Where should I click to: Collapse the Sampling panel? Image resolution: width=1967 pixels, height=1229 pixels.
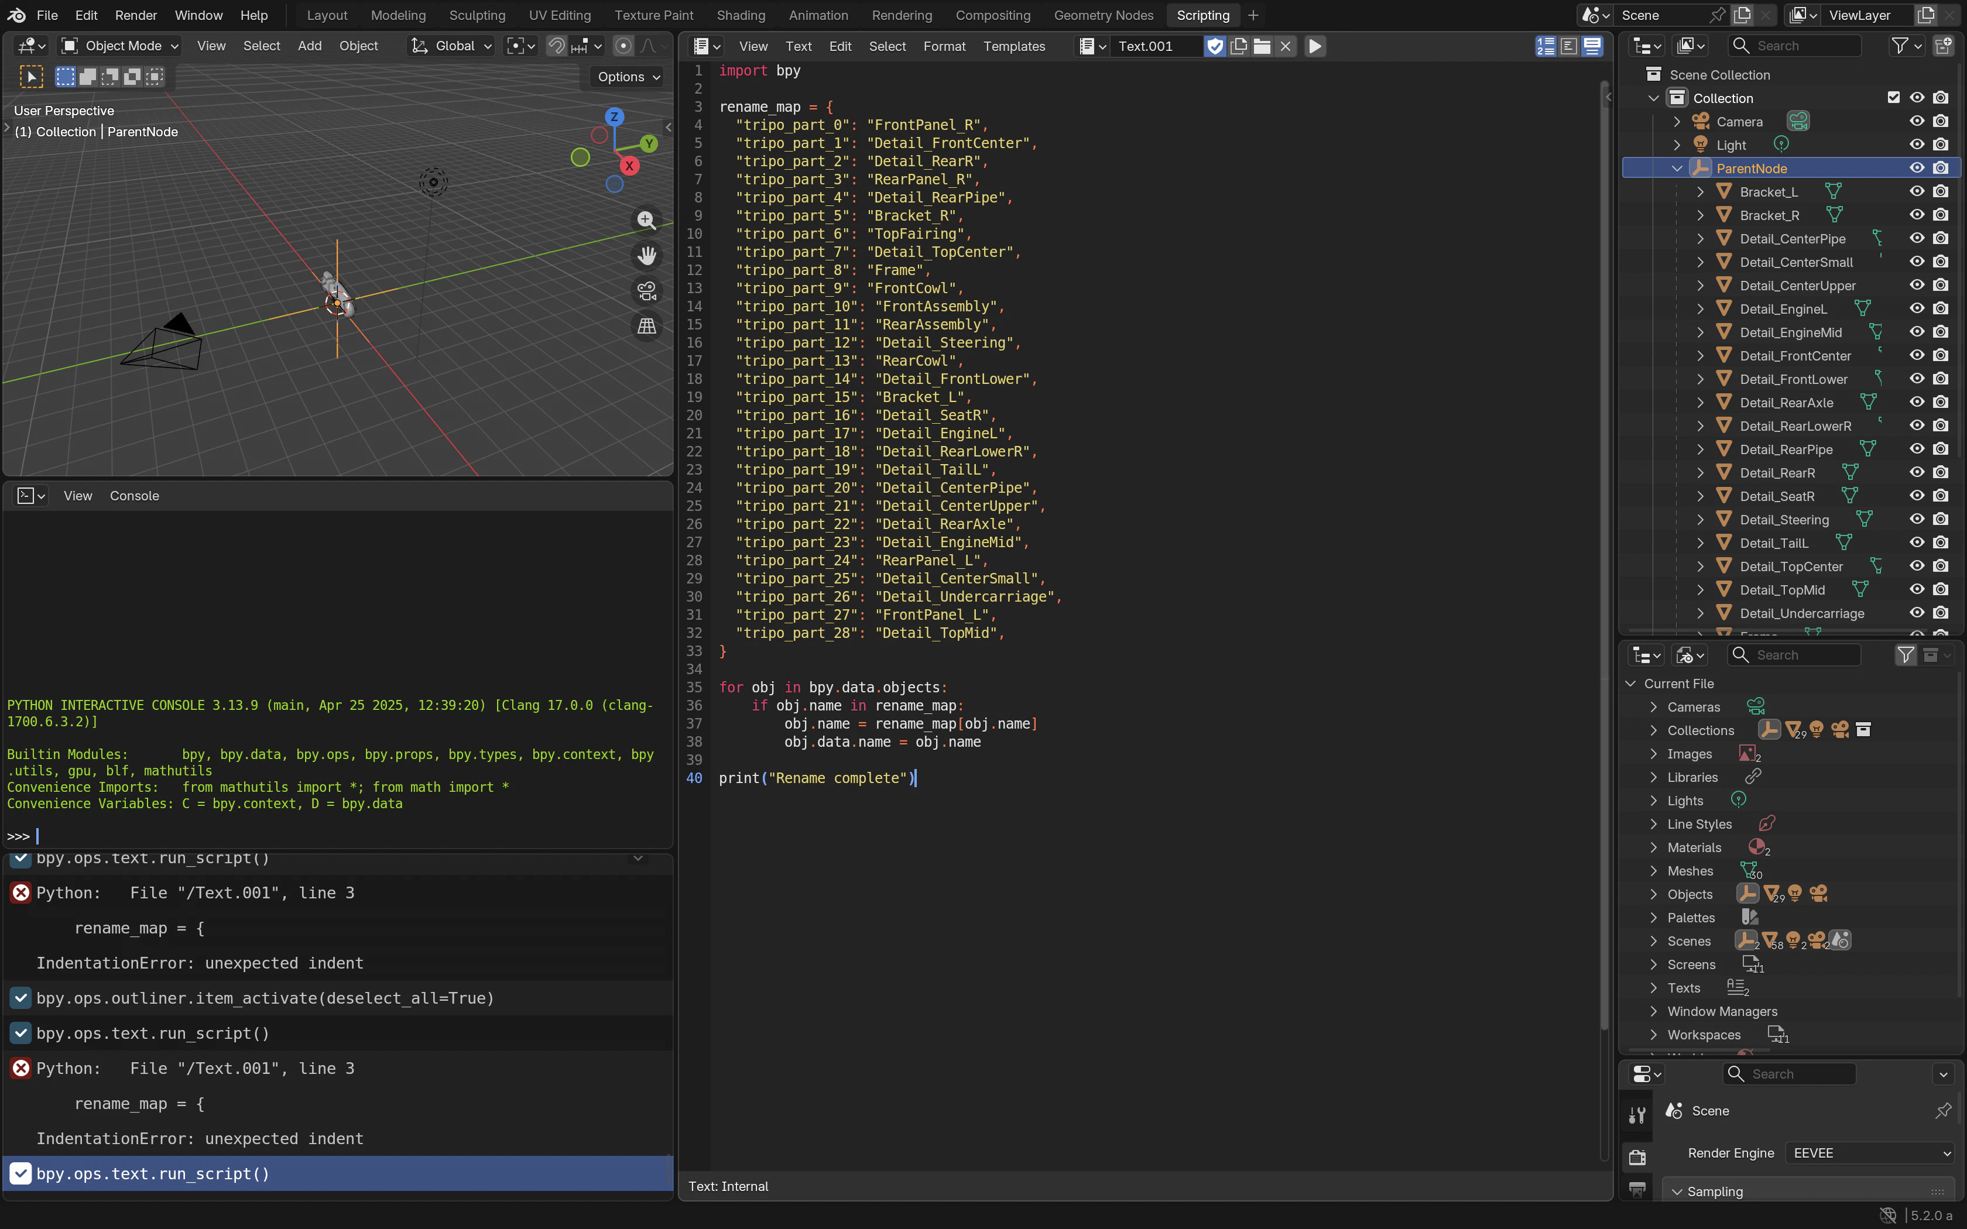click(x=1677, y=1192)
